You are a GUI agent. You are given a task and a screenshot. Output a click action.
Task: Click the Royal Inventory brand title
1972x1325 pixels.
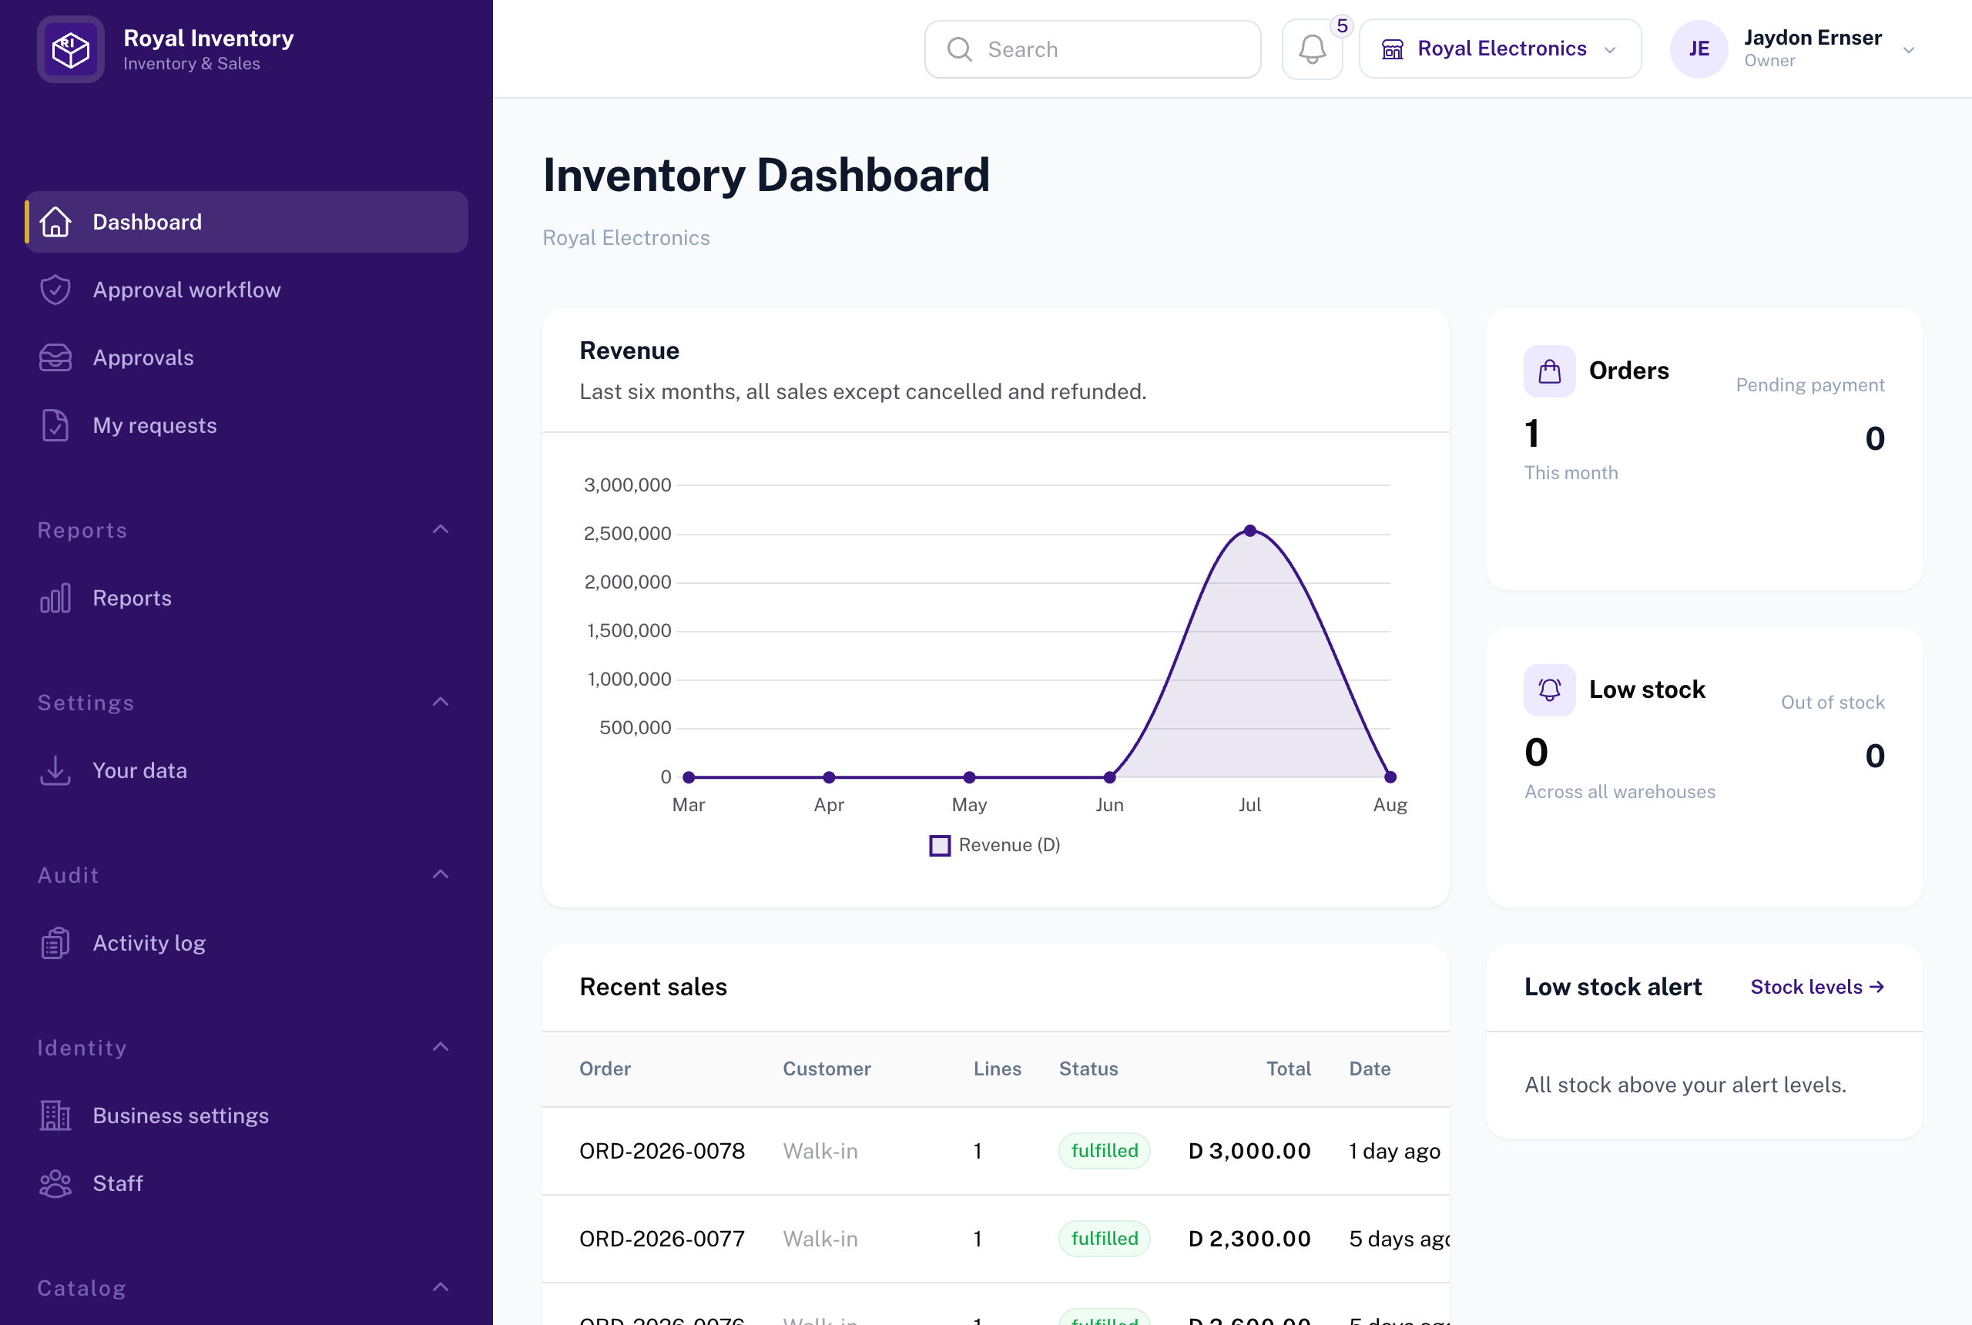click(209, 38)
